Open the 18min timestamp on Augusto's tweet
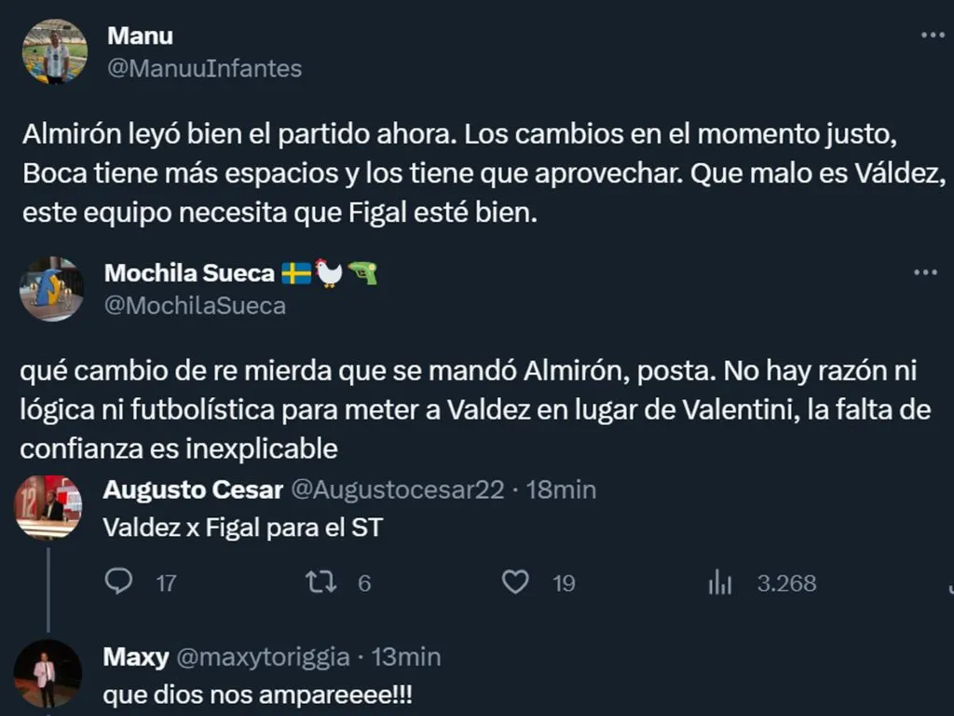The height and width of the screenshot is (716, 954). tap(561, 489)
